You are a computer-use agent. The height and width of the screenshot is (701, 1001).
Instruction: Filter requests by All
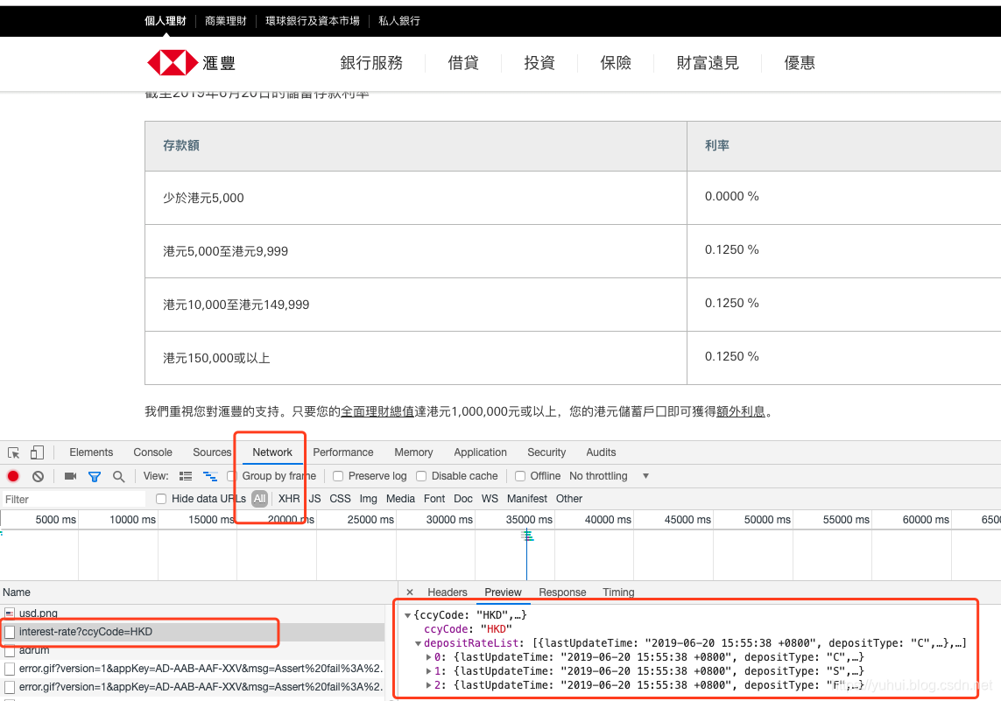(259, 499)
